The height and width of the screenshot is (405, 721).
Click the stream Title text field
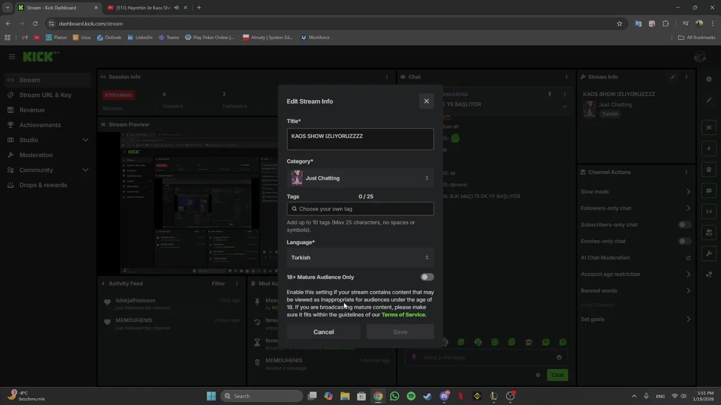[360, 139]
